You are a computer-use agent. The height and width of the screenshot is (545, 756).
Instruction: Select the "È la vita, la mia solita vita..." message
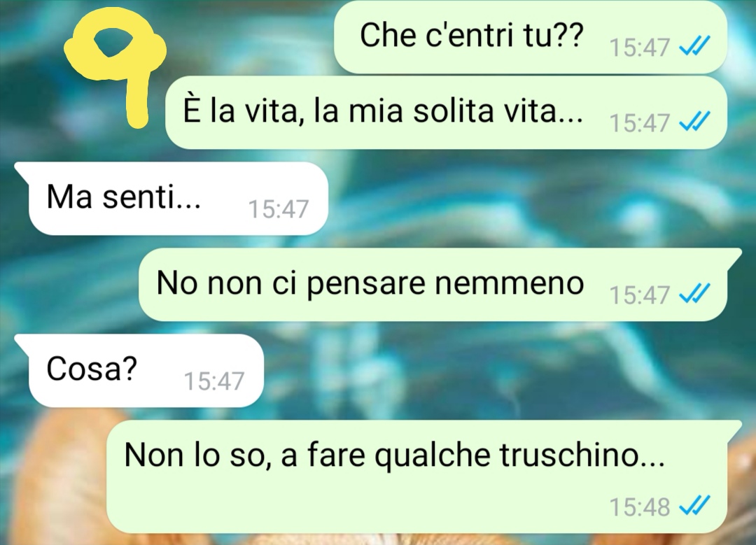(446, 112)
